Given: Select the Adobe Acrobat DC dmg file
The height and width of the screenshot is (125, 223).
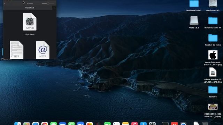Looking at the screenshot, I should click(x=213, y=72).
